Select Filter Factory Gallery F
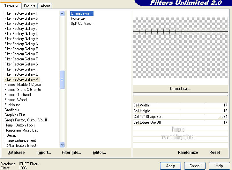This screenshot has height=170, width=232. tap(21, 13)
